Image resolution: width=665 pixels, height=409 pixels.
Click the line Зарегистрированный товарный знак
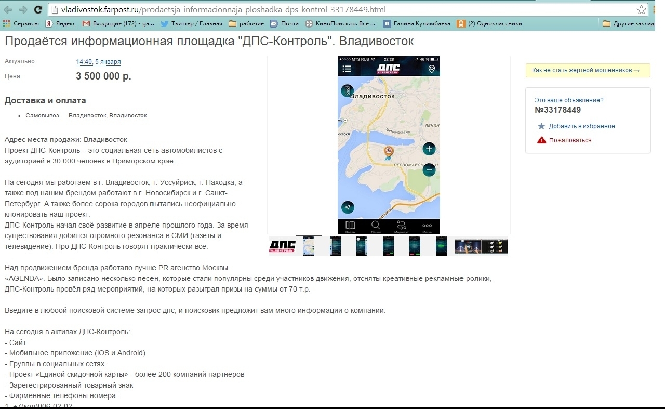click(69, 385)
